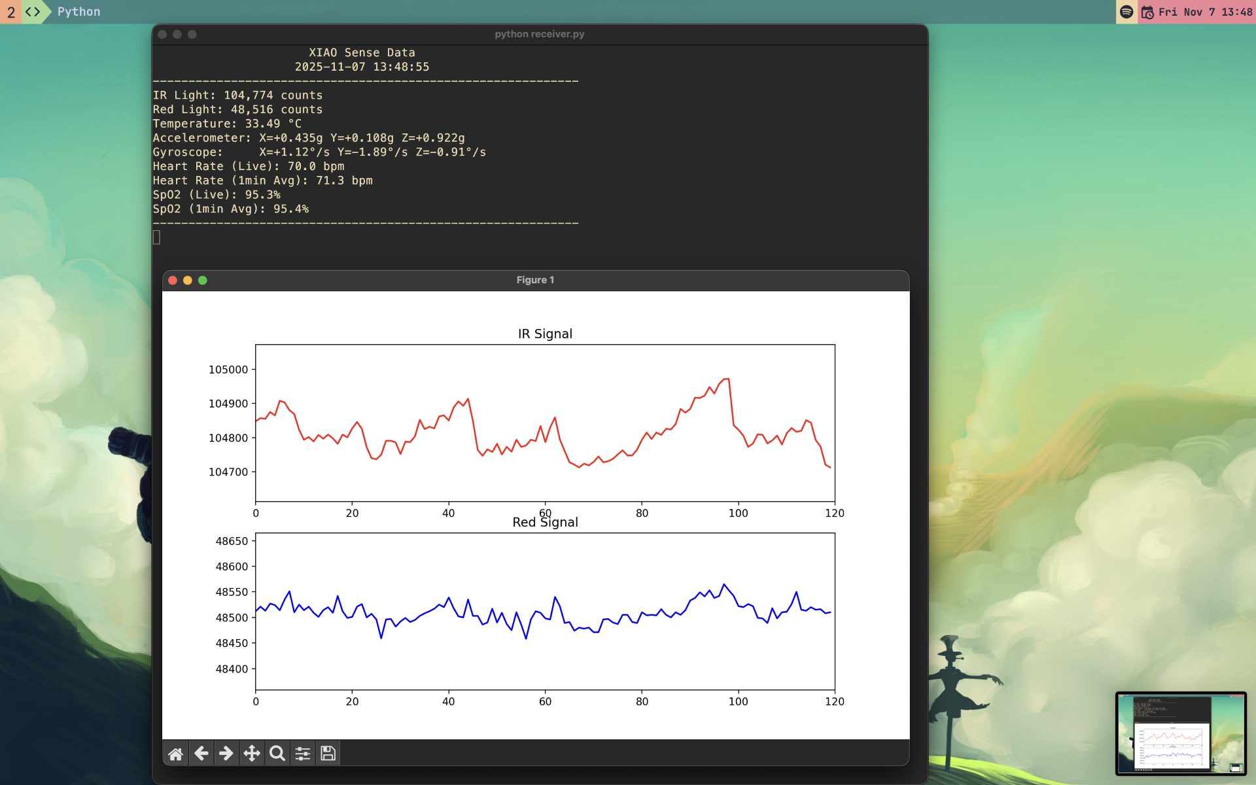1256x785 pixels.
Task: Open Configure subplots settings
Action: pyautogui.click(x=303, y=754)
